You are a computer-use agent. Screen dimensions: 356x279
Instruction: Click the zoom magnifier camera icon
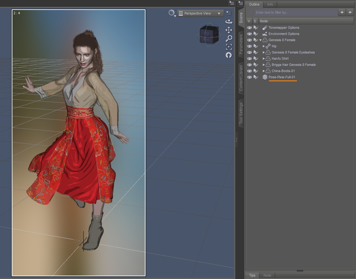click(x=229, y=38)
